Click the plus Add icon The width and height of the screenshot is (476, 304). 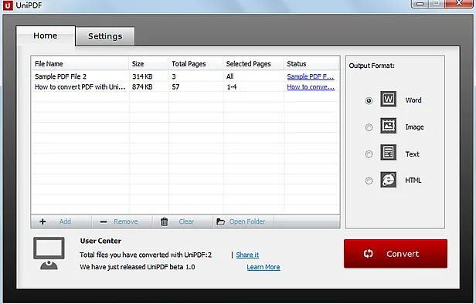[42, 221]
